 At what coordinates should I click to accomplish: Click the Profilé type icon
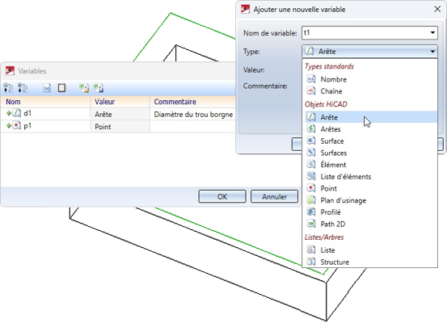311,212
